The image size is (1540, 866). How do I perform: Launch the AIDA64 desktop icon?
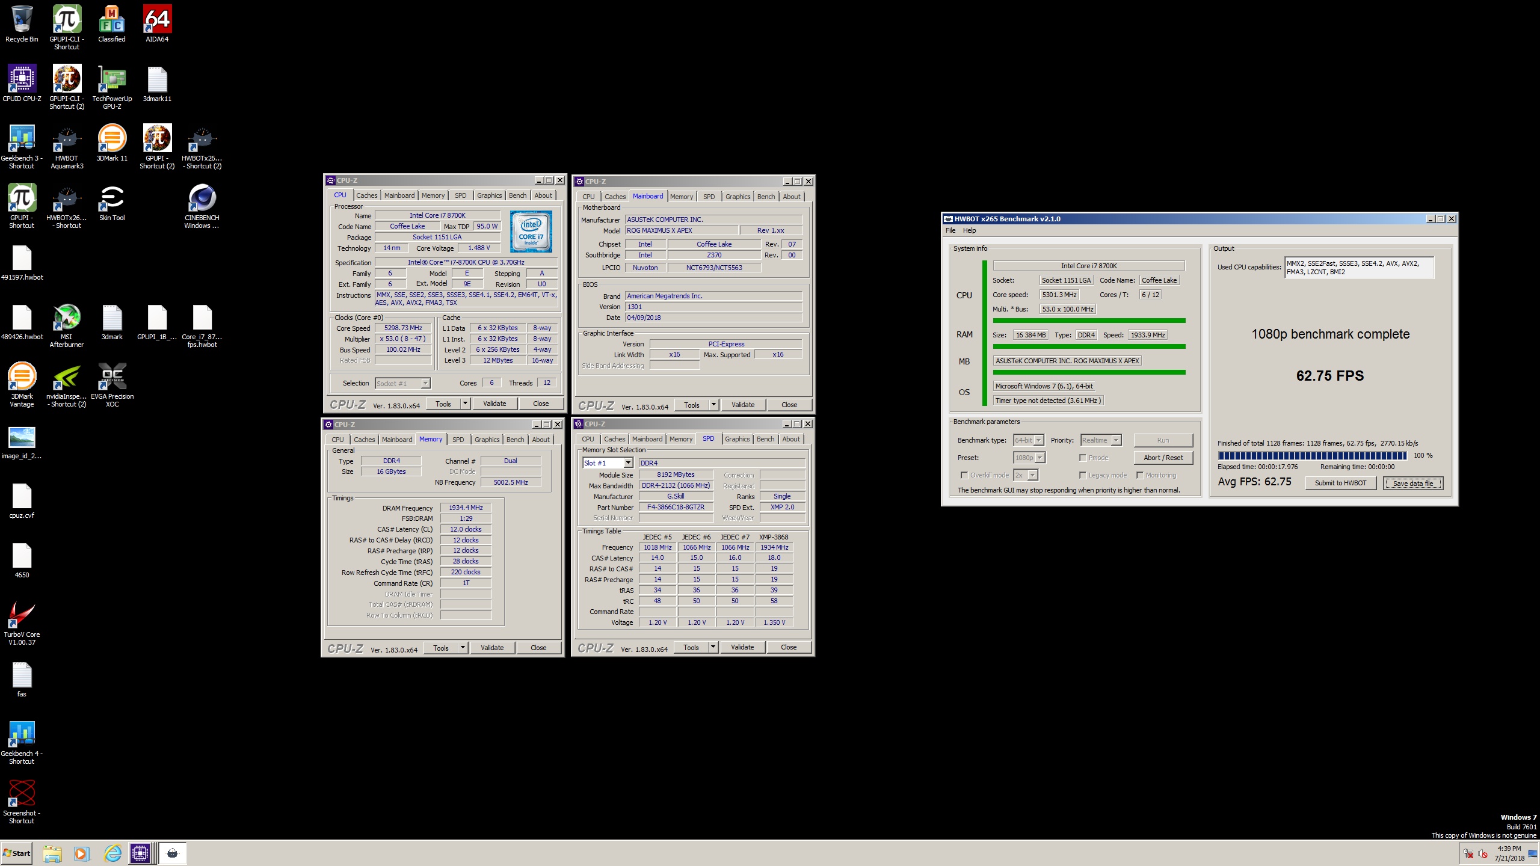coord(157,24)
